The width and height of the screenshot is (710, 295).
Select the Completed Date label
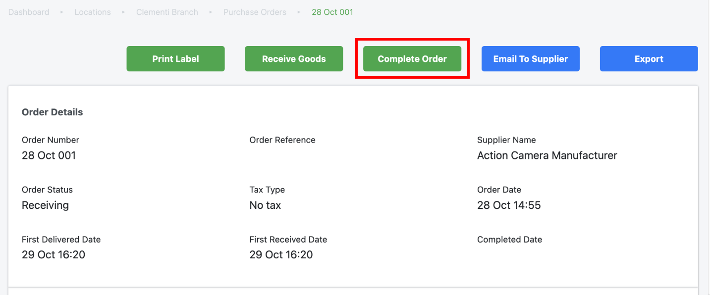point(509,240)
